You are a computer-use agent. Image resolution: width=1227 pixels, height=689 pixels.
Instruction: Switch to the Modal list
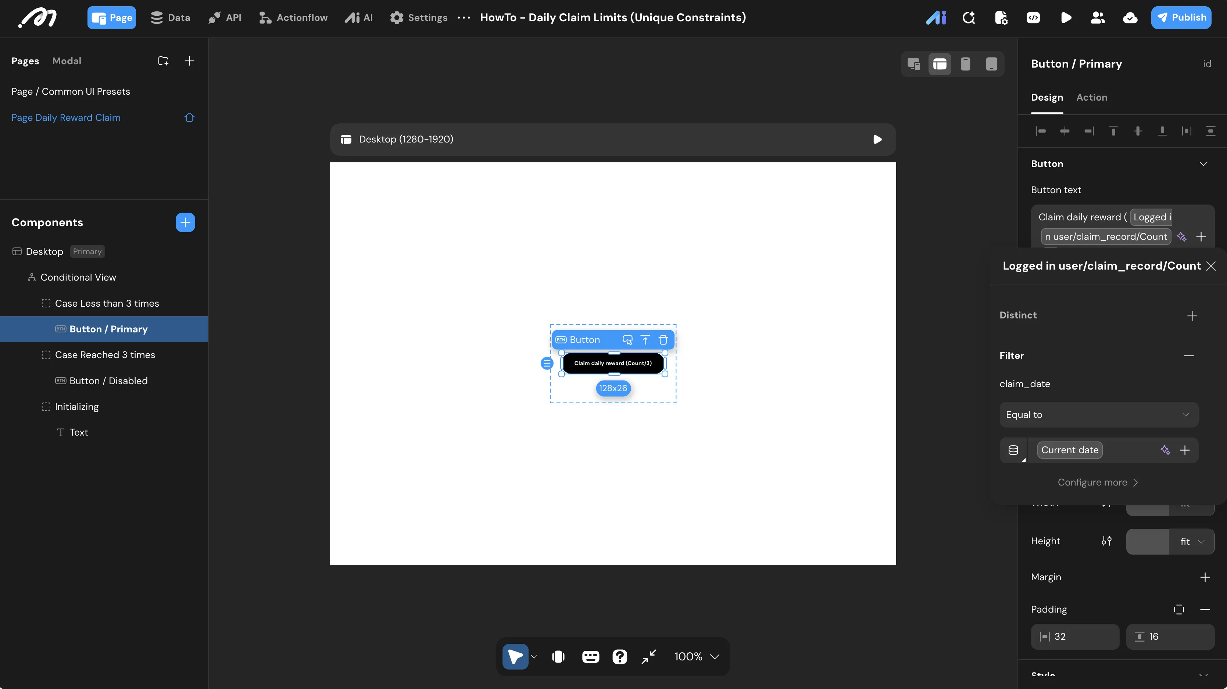pyautogui.click(x=67, y=61)
